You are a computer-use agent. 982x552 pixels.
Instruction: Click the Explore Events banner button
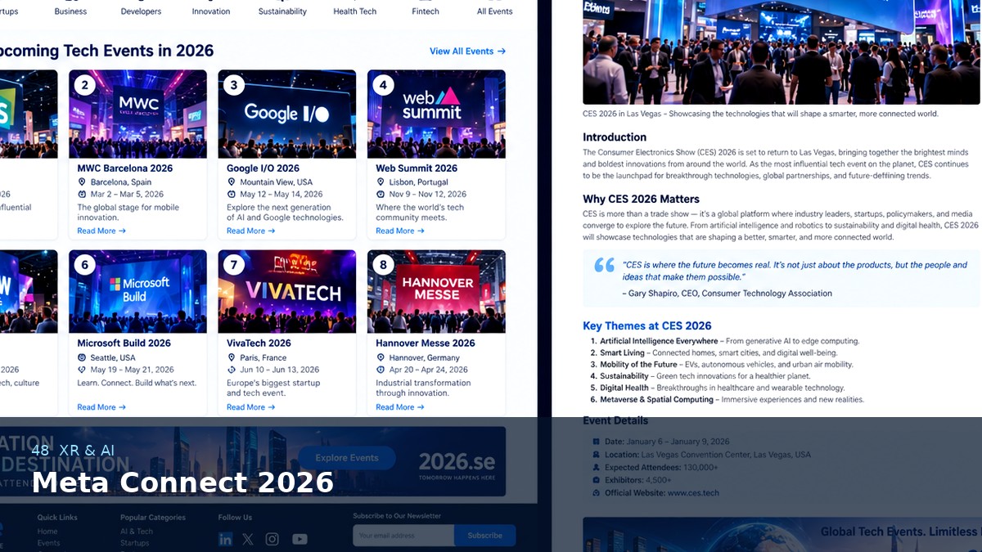click(347, 458)
